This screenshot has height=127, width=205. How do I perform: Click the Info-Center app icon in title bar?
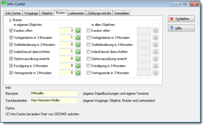[4, 4]
